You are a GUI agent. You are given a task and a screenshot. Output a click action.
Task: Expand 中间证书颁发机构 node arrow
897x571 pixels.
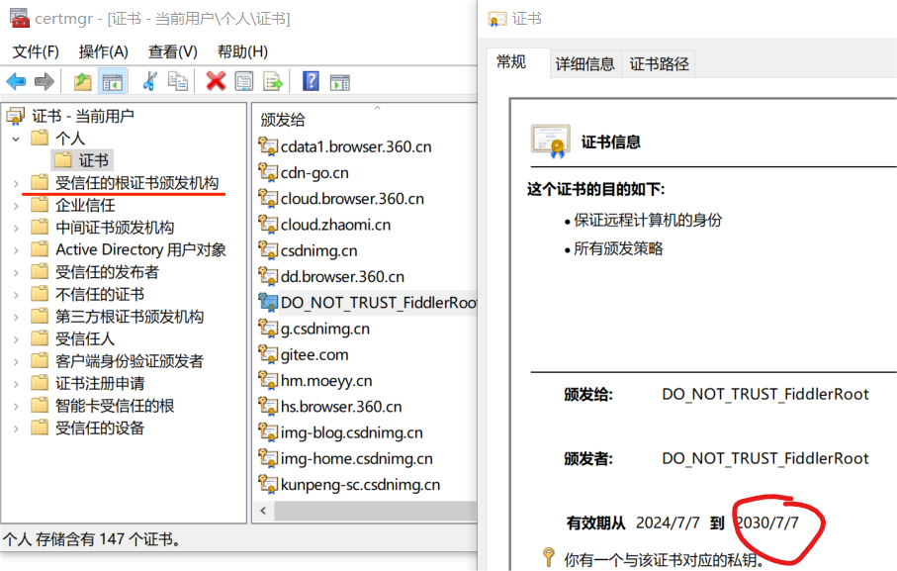16,228
